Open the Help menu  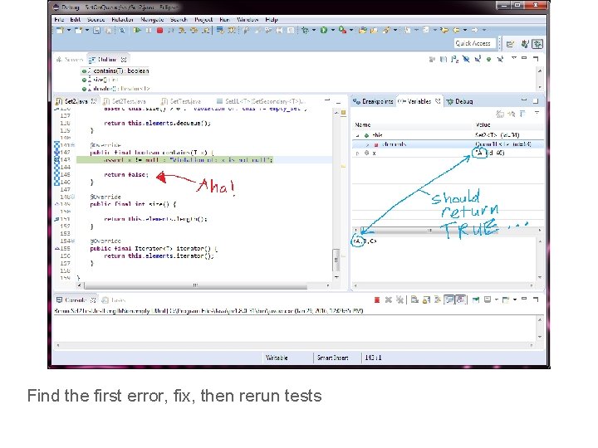271,19
